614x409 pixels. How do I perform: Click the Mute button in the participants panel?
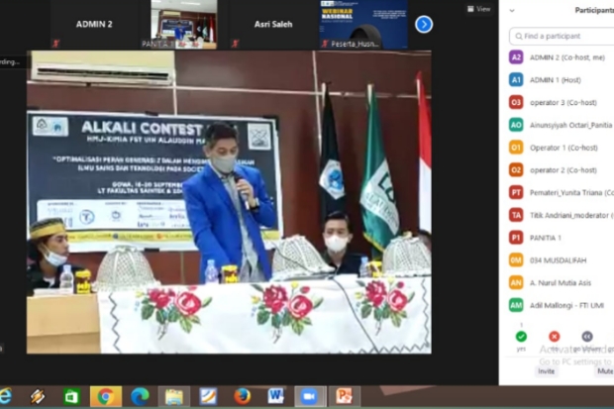click(x=605, y=371)
